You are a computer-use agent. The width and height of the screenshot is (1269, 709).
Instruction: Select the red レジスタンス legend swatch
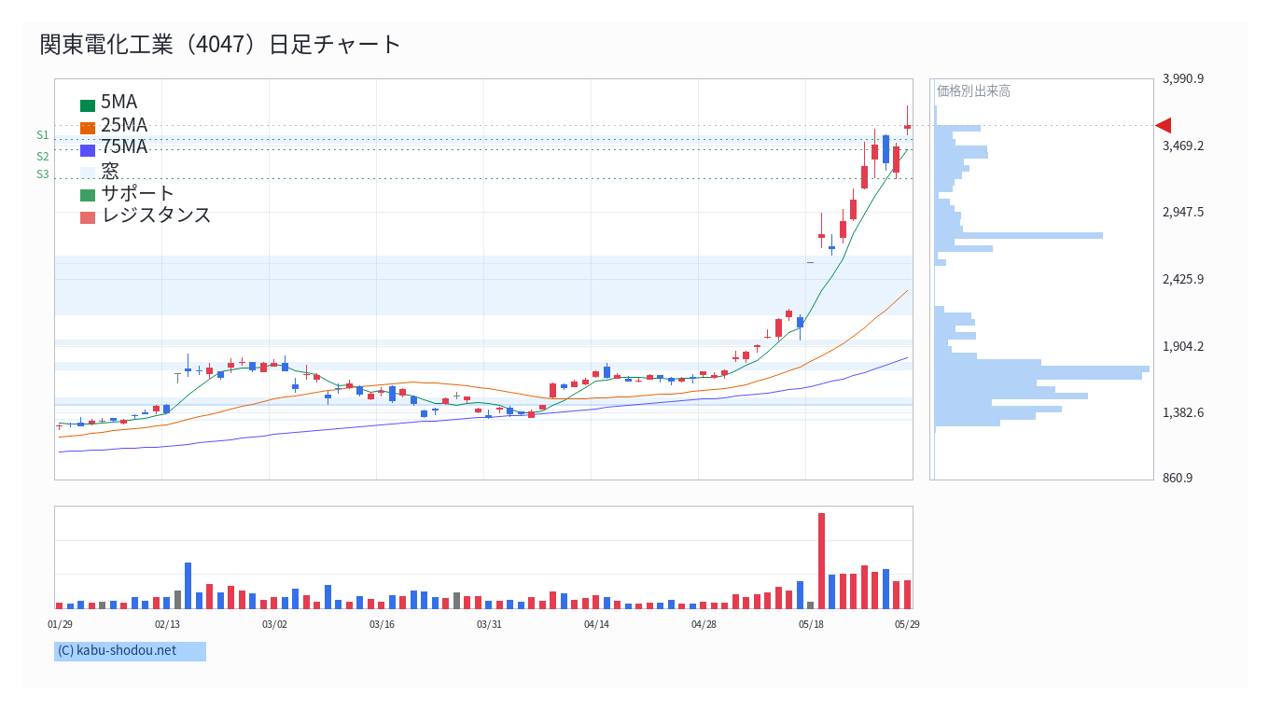pos(88,217)
